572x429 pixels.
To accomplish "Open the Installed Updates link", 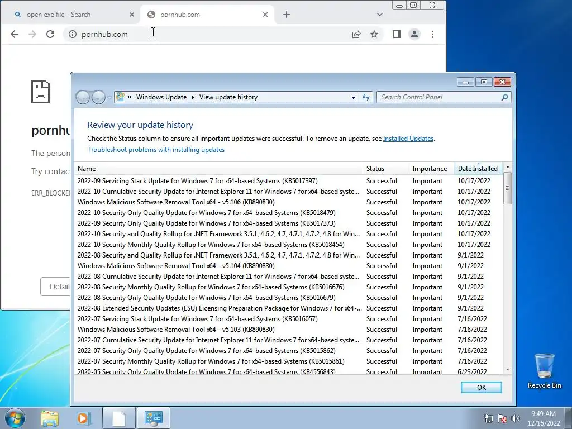I will coord(408,139).
